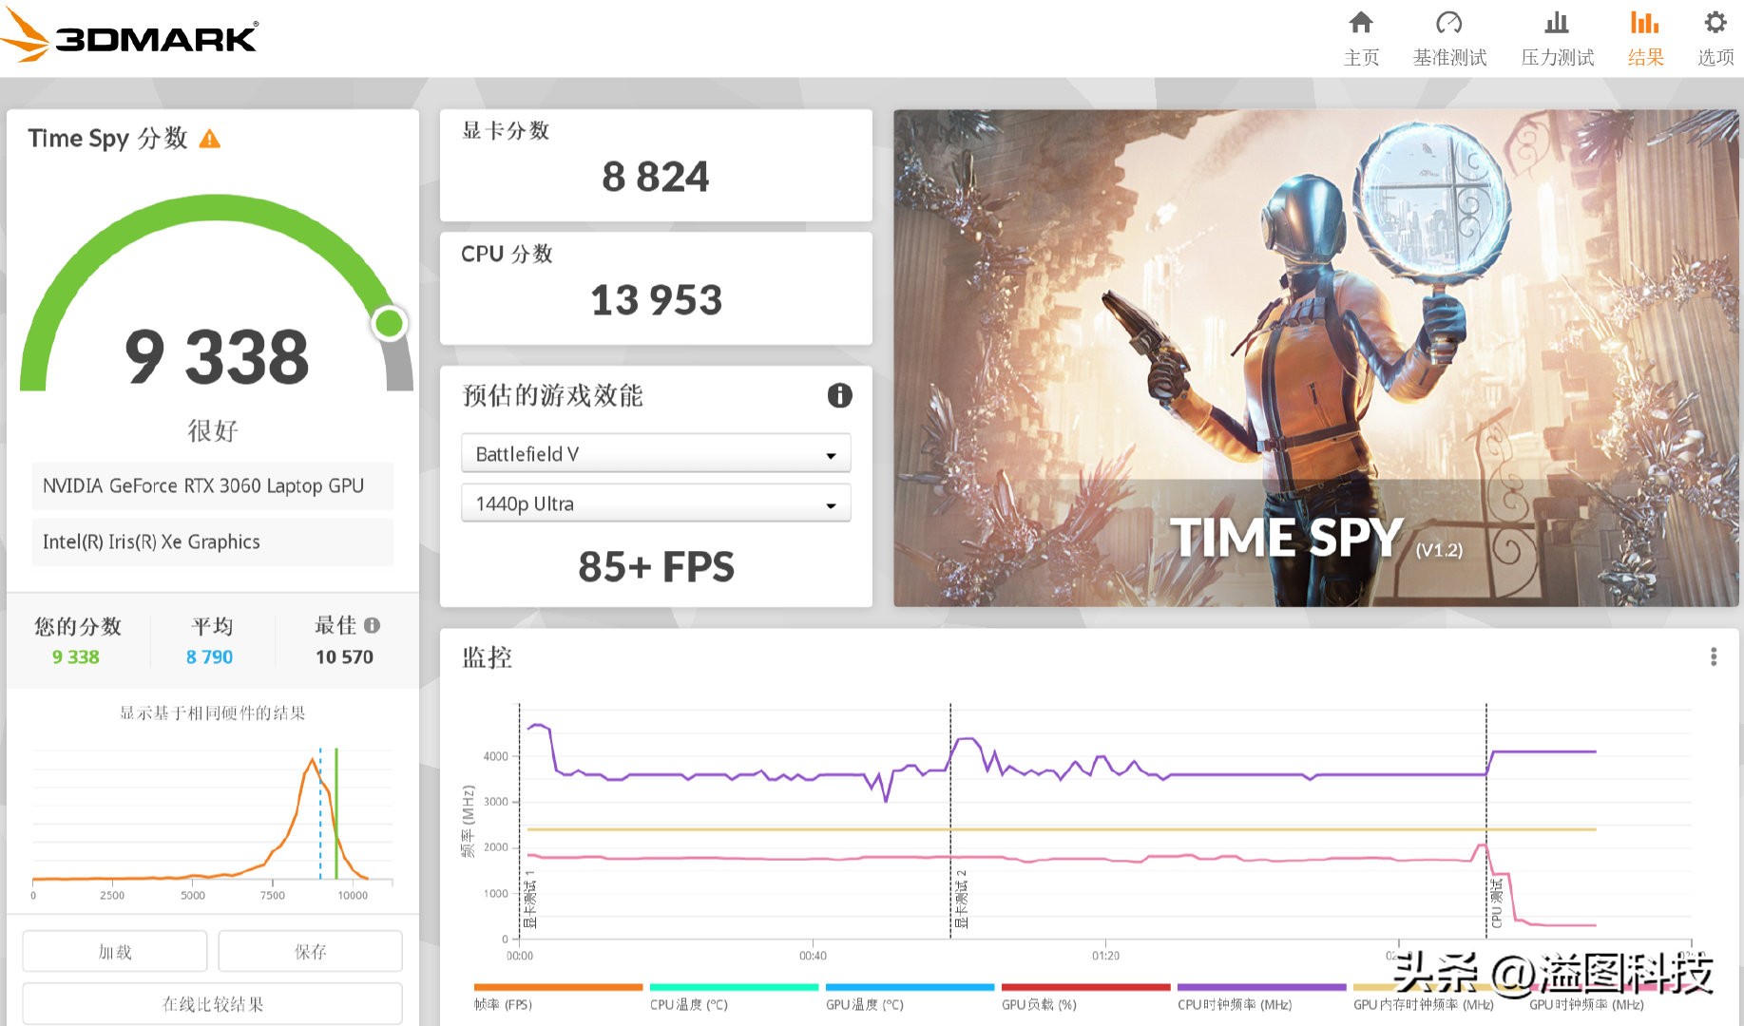
Task: Click the 显卡测试 1 timeline marker
Action: [530, 899]
